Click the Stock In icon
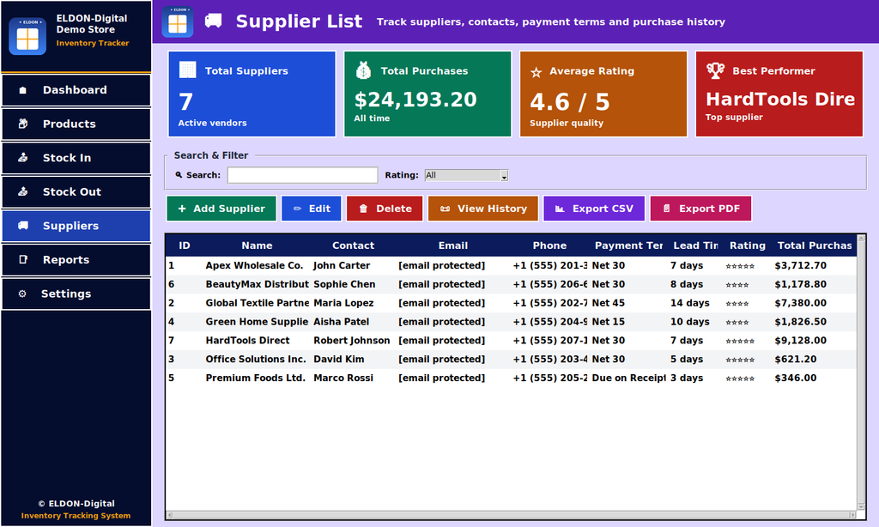The image size is (879, 527). click(23, 158)
